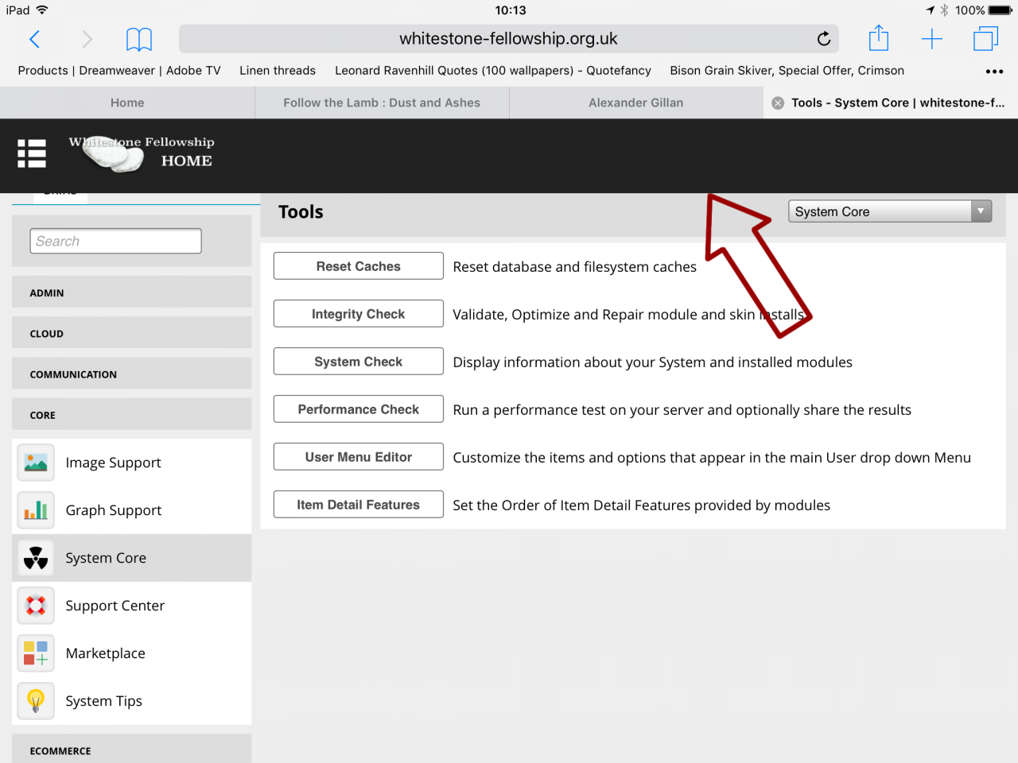The height and width of the screenshot is (763, 1018).
Task: Click the Graph Support bar chart icon
Action: pos(36,510)
